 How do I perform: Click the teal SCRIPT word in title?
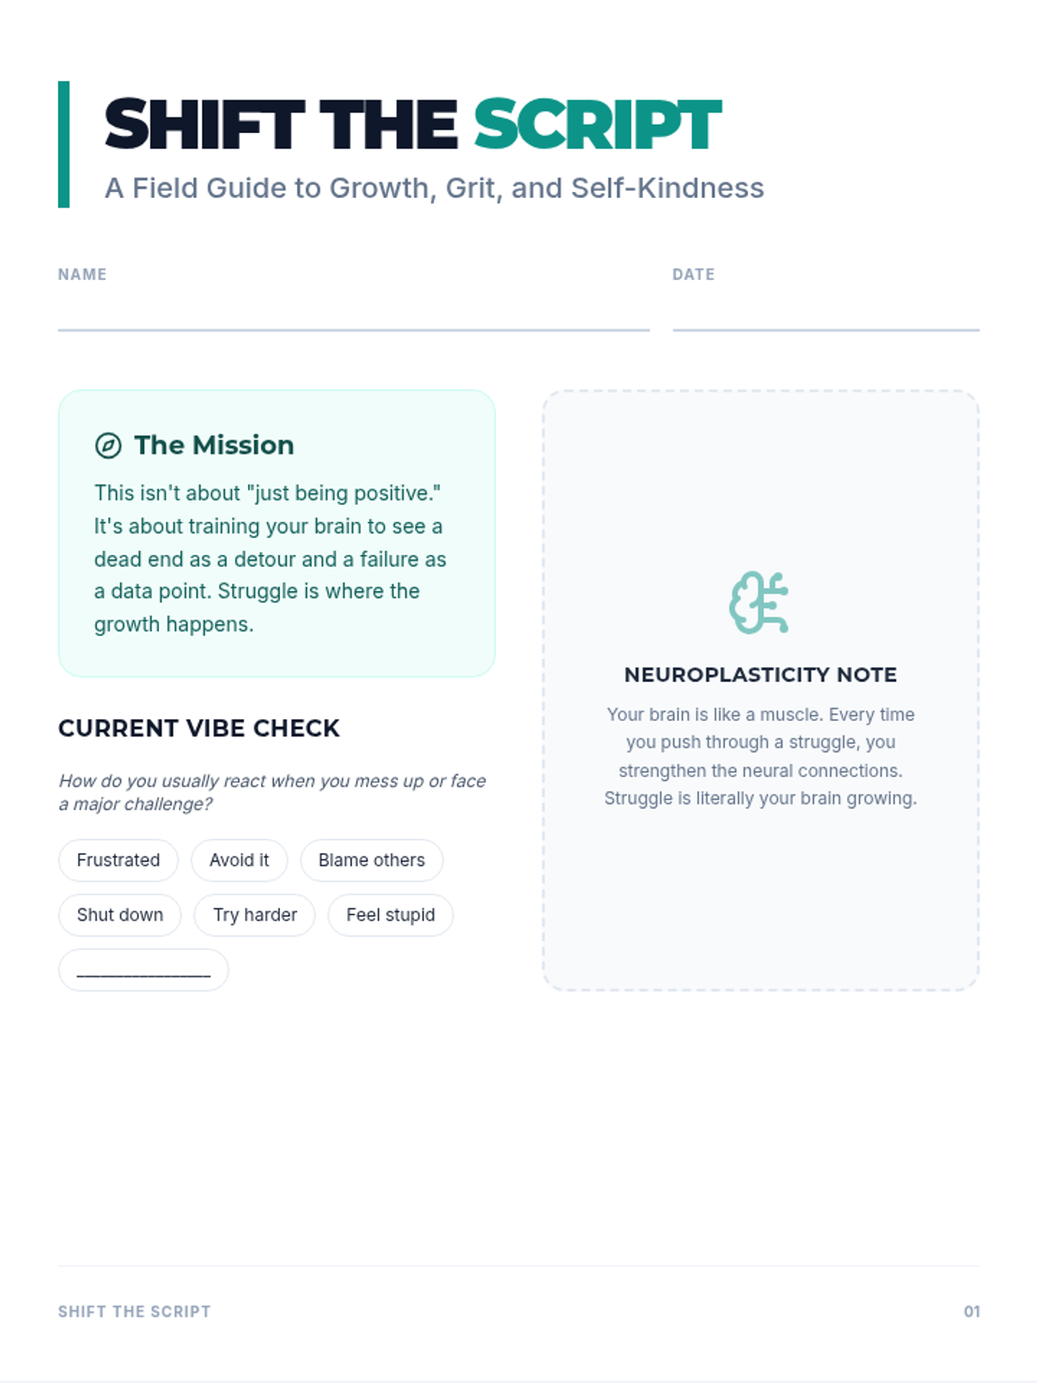597,124
